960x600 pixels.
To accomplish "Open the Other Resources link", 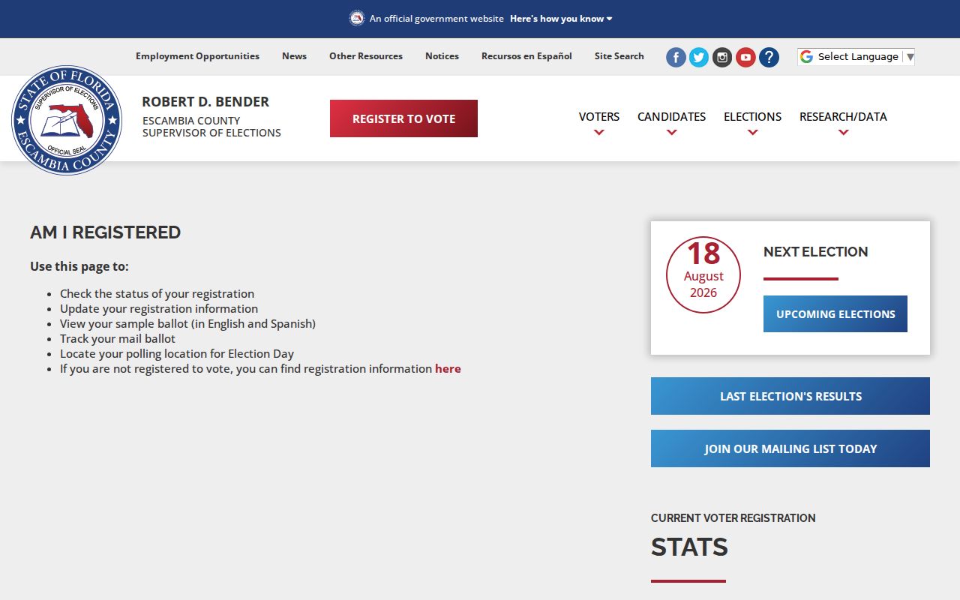I will click(366, 56).
